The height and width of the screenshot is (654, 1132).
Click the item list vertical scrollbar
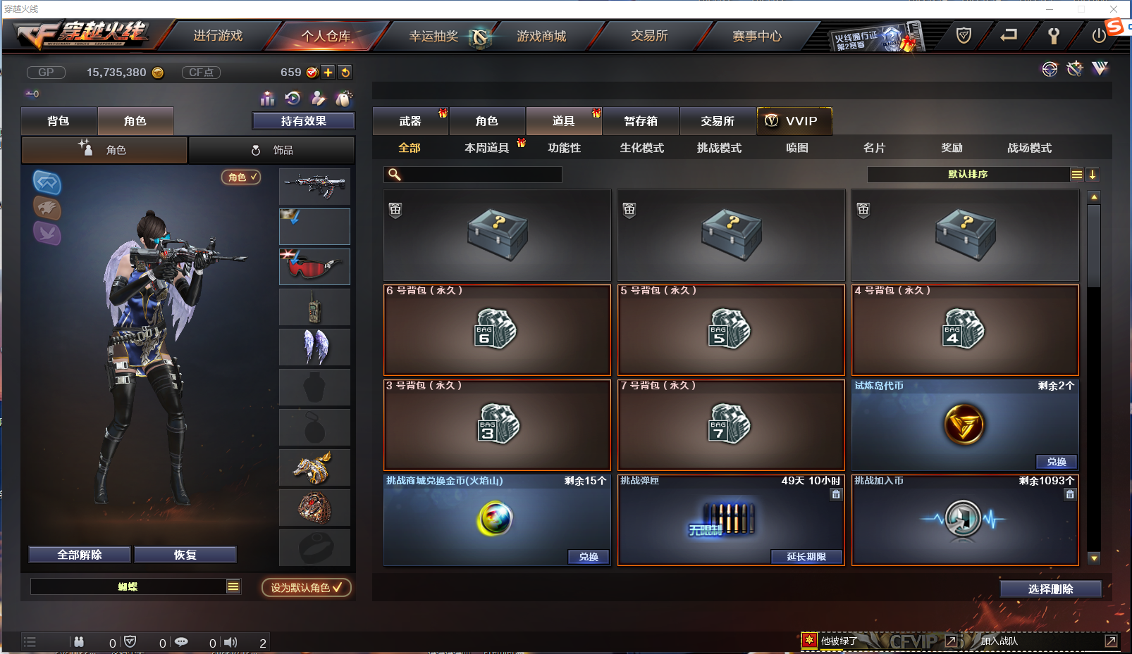point(1094,377)
